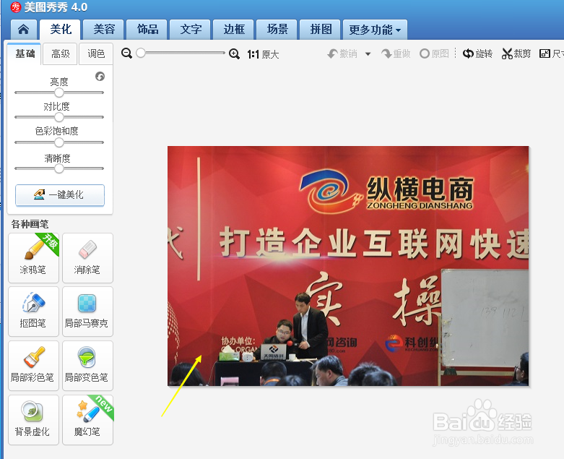Select the 背景虚化 background blur tool
The height and width of the screenshot is (459, 564).
tap(33, 420)
